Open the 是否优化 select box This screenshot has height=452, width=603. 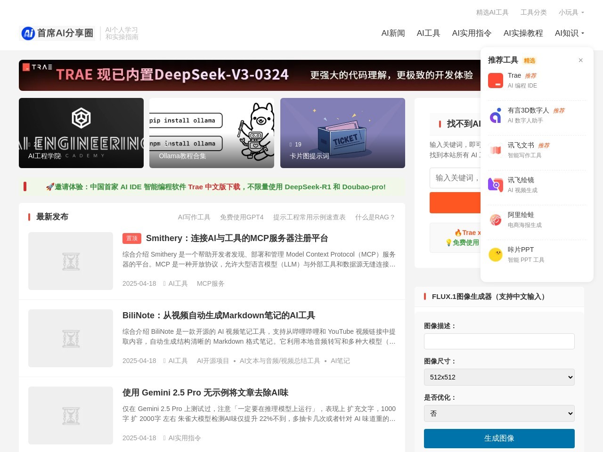click(x=499, y=413)
